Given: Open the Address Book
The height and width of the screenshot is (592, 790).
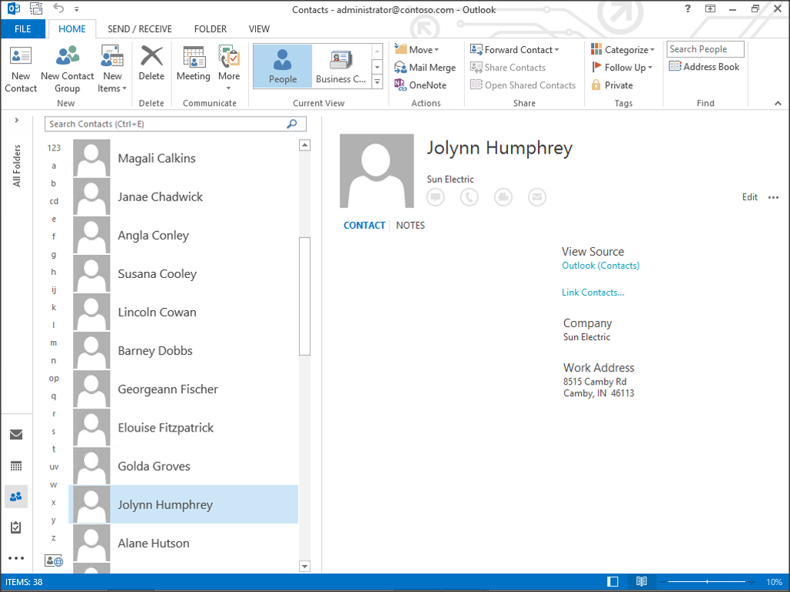Looking at the screenshot, I should click(x=704, y=67).
